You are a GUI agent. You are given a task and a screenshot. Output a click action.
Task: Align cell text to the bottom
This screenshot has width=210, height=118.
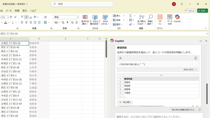[x=31, y=17]
